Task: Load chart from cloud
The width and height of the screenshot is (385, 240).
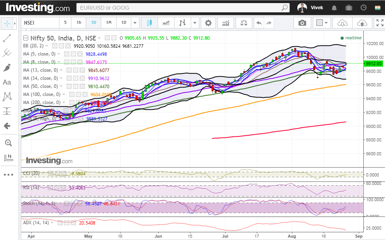Action: [342, 23]
